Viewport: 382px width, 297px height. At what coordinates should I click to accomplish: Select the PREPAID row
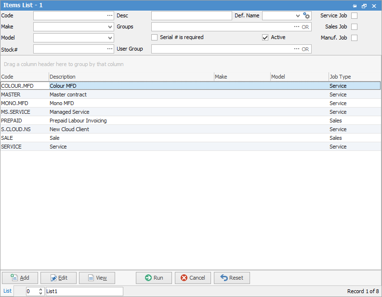(x=190, y=121)
